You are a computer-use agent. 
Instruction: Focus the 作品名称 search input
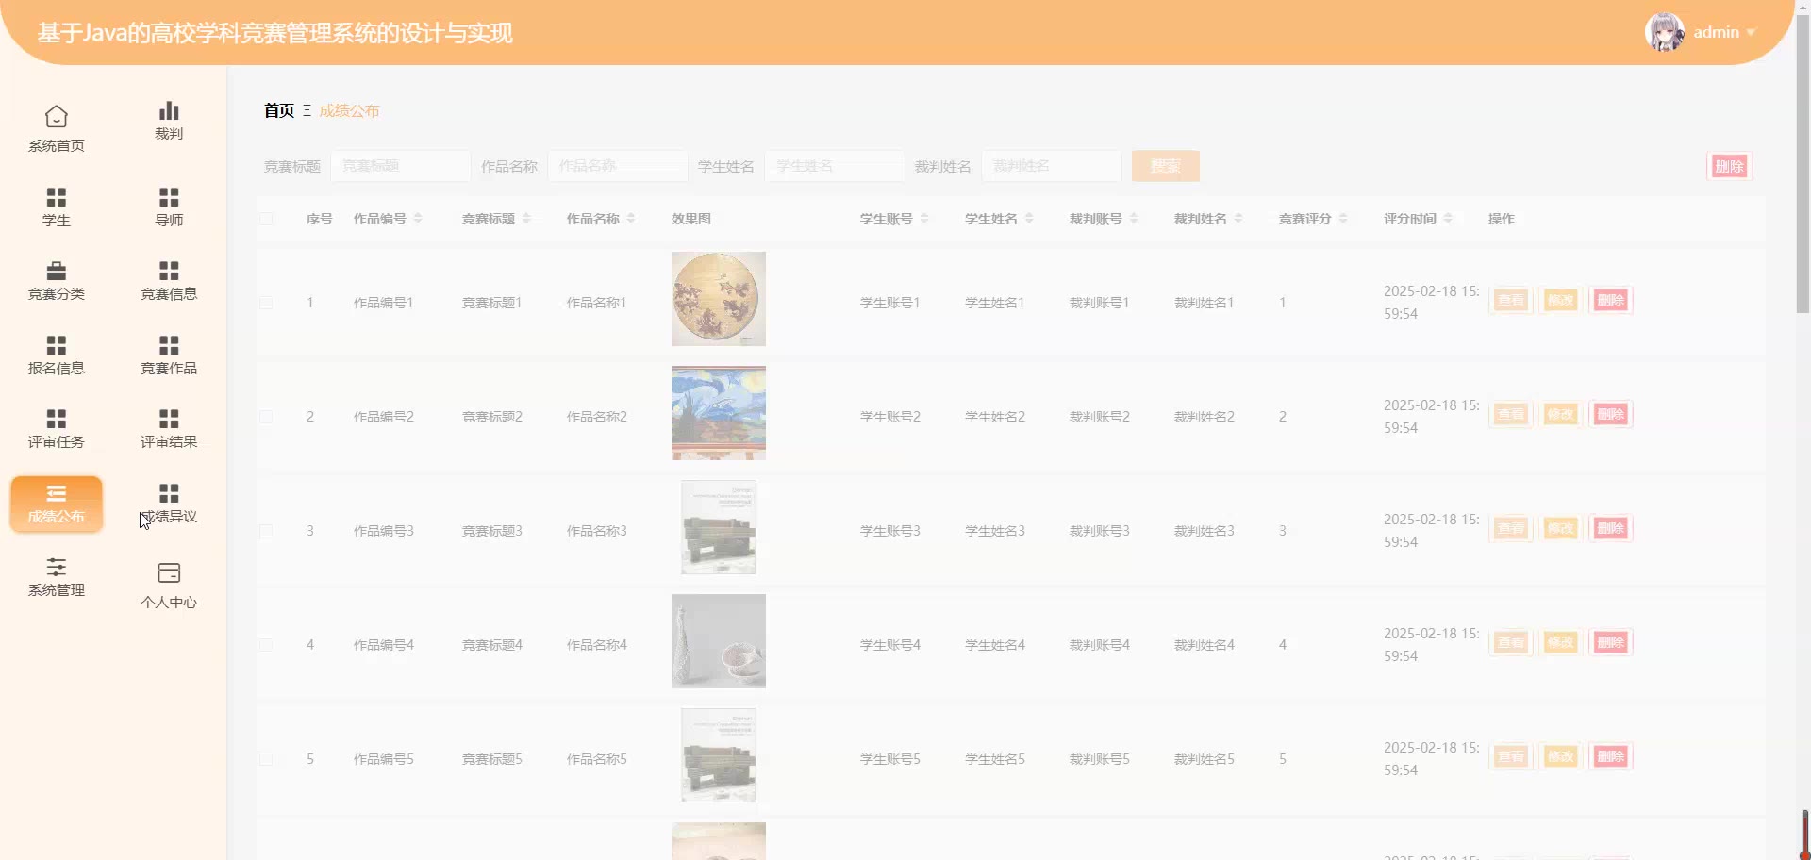pos(618,166)
